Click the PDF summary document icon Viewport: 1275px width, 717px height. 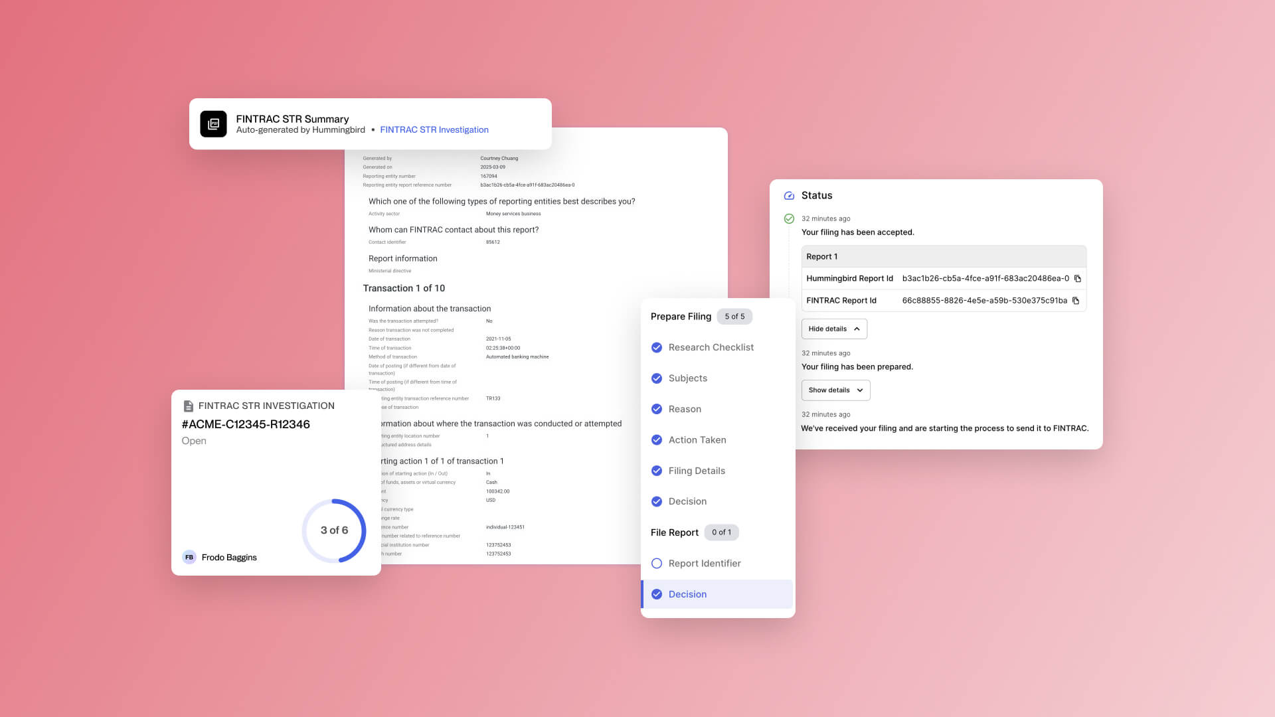point(213,124)
